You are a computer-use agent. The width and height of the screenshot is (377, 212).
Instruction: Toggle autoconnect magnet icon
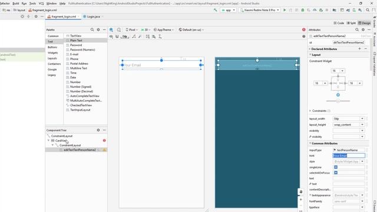(117, 37)
